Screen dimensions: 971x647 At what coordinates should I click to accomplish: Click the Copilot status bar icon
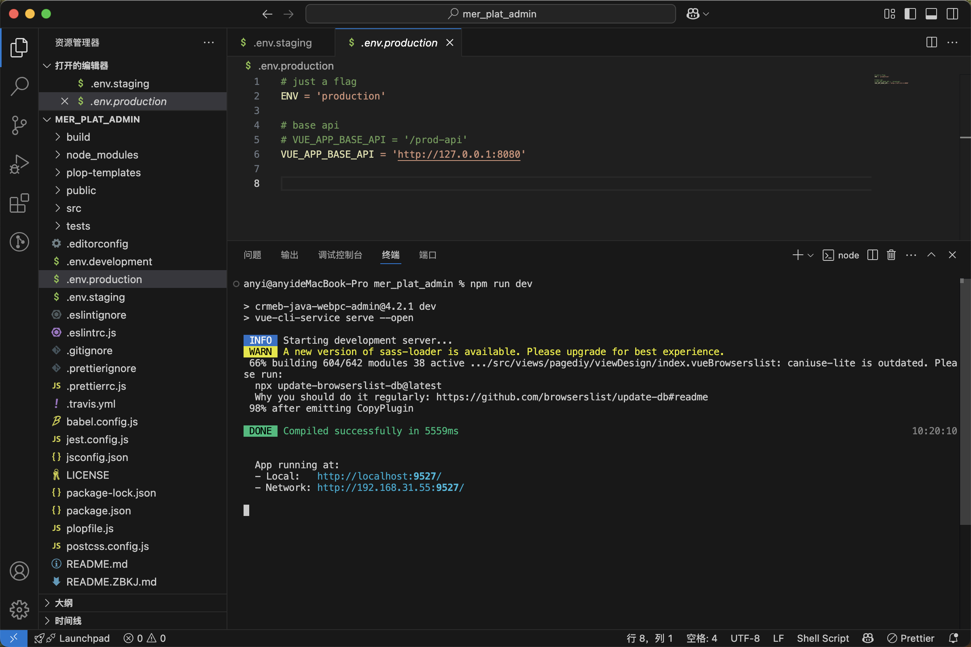pyautogui.click(x=868, y=638)
